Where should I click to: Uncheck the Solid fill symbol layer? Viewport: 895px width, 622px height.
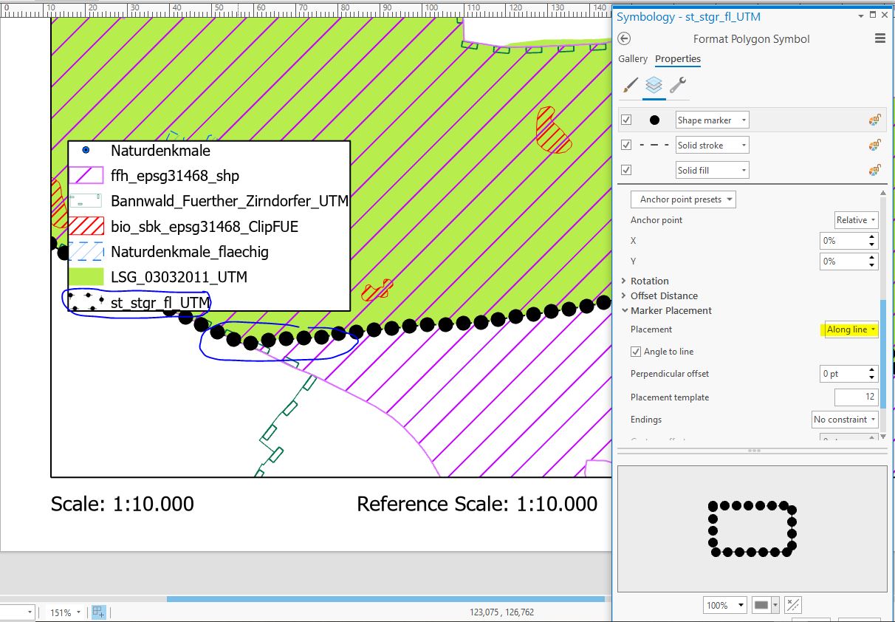click(625, 169)
